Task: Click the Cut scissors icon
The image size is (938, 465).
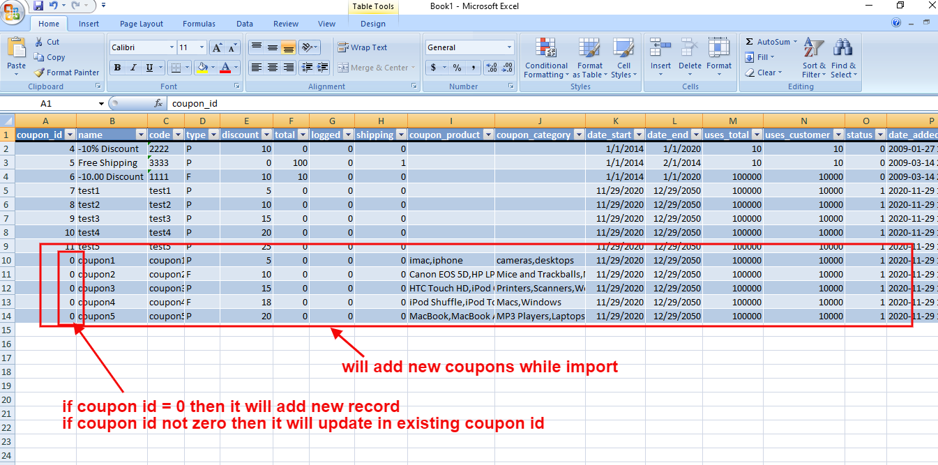Action: [39, 42]
